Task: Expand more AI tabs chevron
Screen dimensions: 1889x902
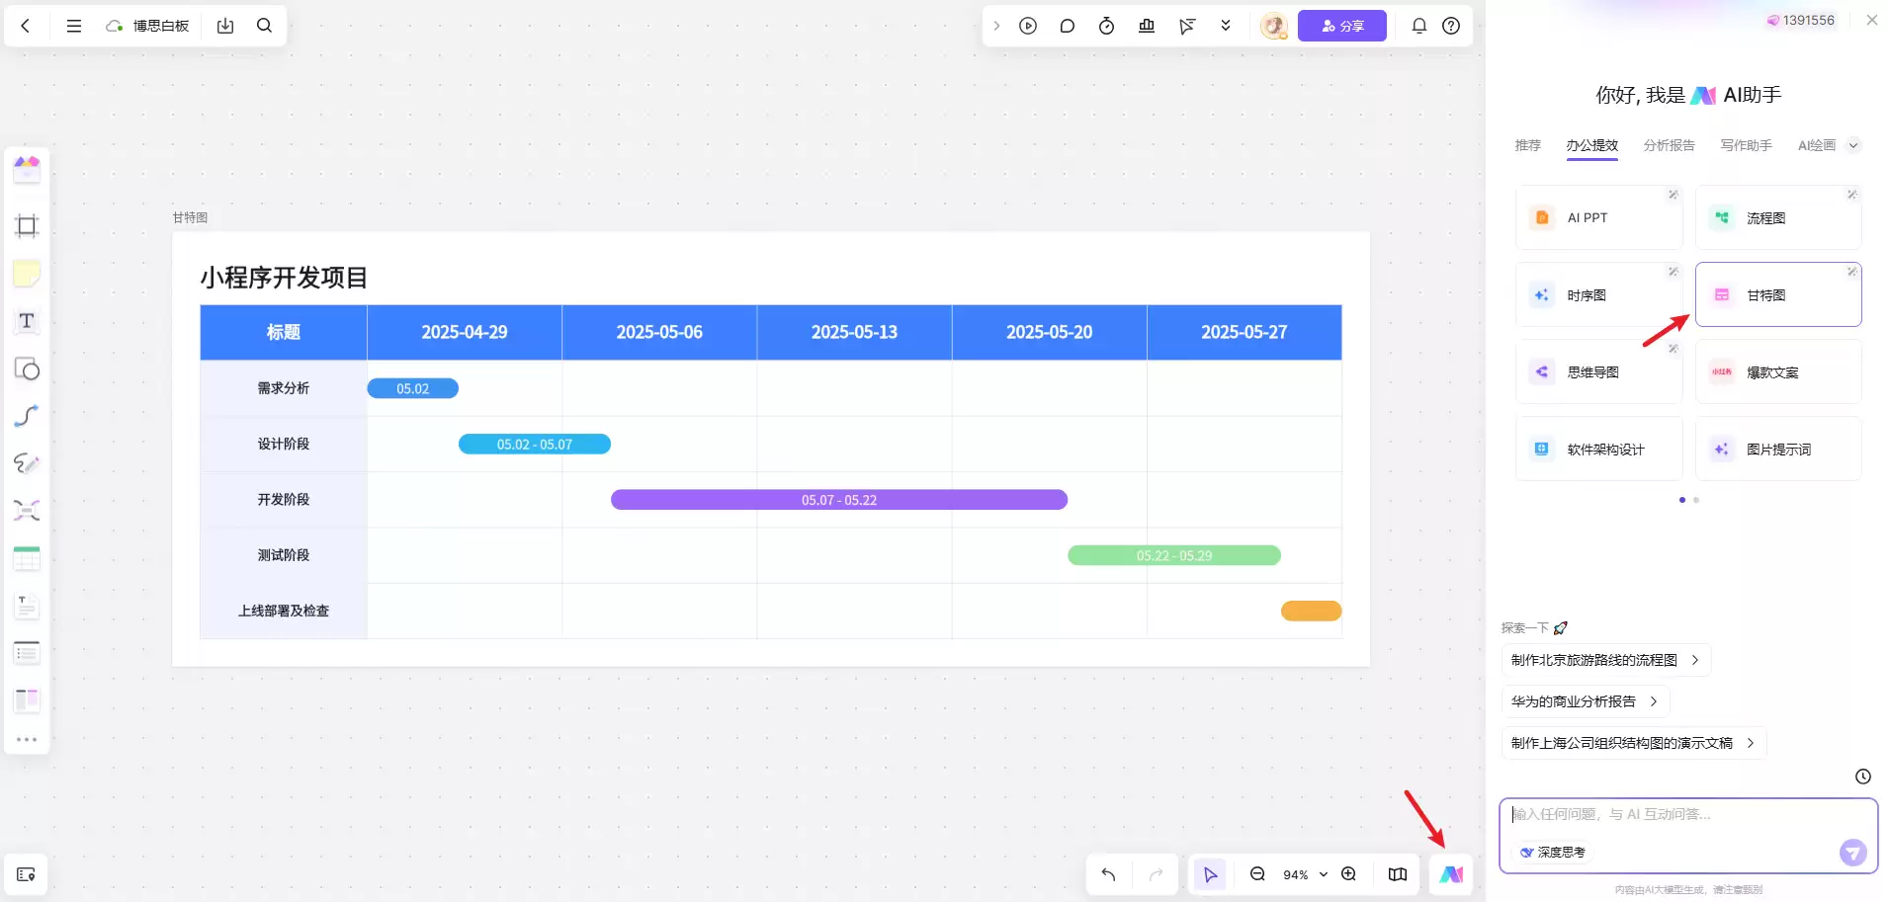Action: click(x=1853, y=145)
